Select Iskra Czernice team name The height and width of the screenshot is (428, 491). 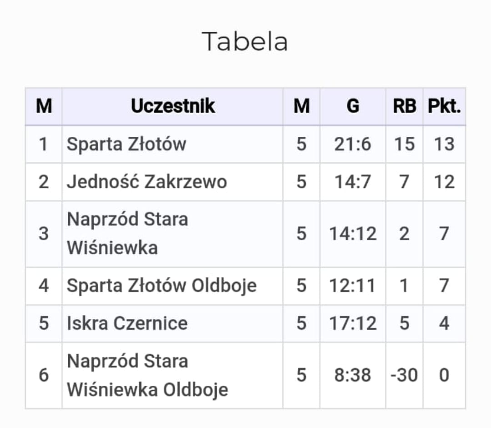tap(127, 323)
